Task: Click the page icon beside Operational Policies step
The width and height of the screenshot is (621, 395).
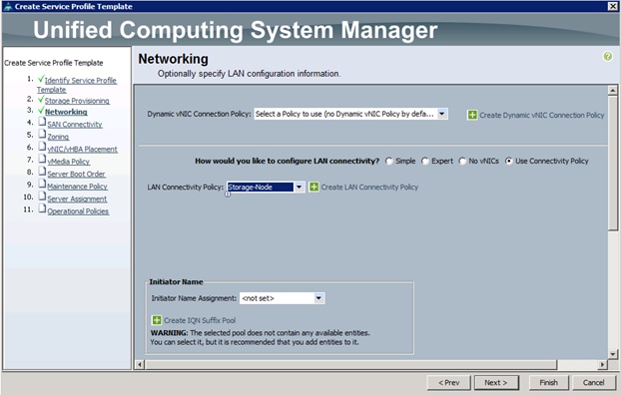Action: pos(42,208)
